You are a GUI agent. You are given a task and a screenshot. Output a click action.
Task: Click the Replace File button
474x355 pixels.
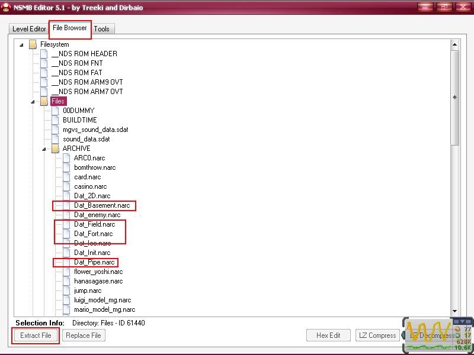(x=84, y=335)
